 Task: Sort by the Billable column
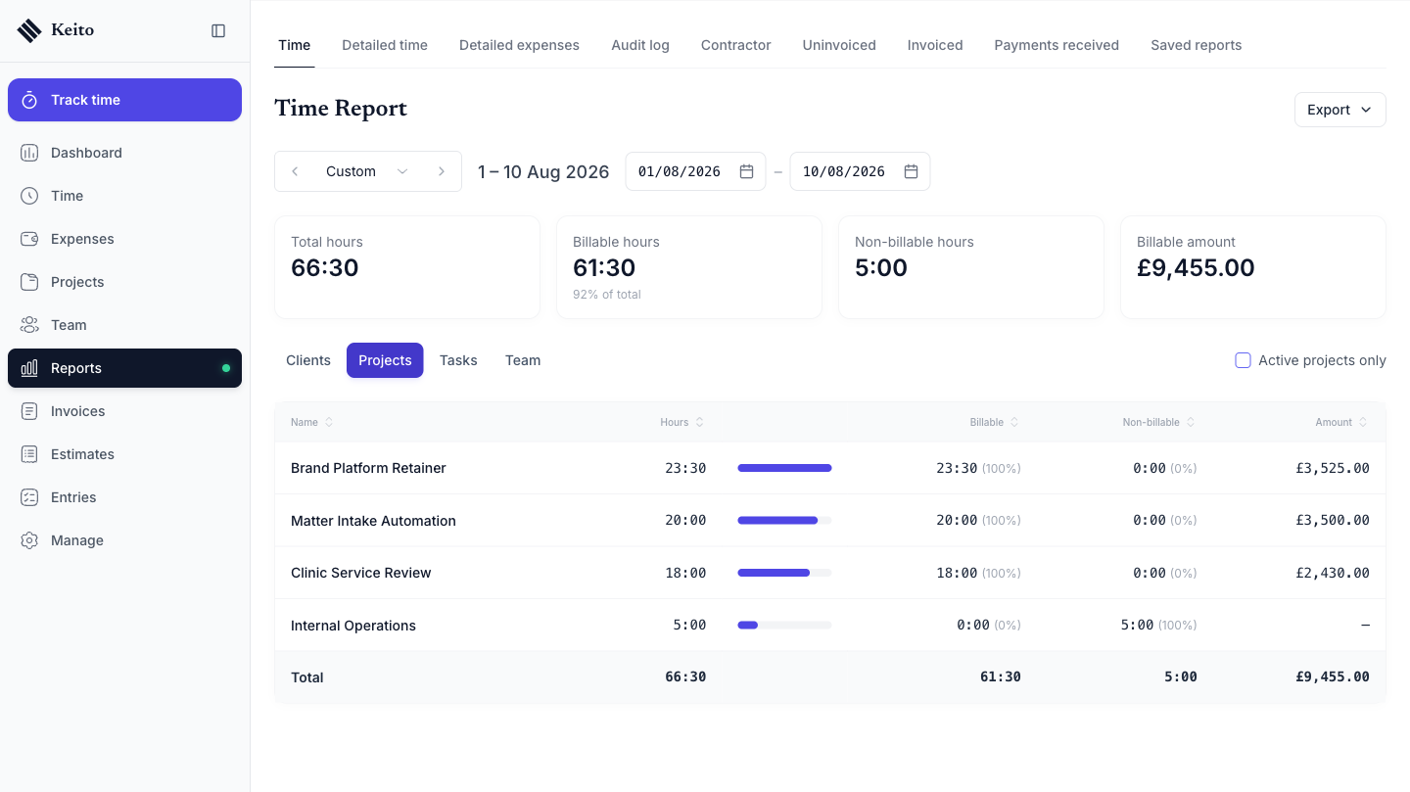995,422
